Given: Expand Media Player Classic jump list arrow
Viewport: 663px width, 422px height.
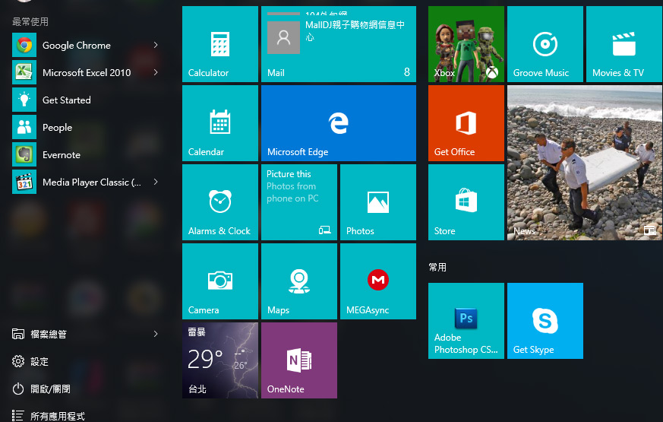Looking at the screenshot, I should pyautogui.click(x=156, y=182).
